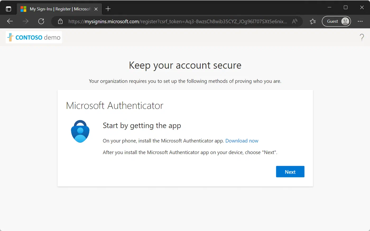
Task: Click the blue Next button
Action: click(x=290, y=172)
